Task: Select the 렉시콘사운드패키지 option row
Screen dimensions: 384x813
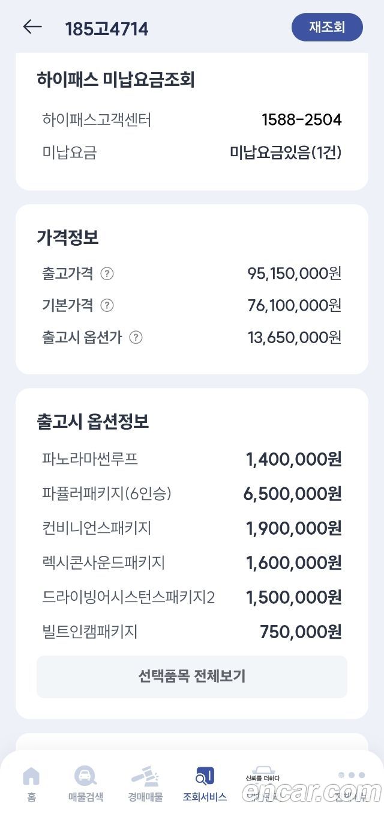Action: 192,563
